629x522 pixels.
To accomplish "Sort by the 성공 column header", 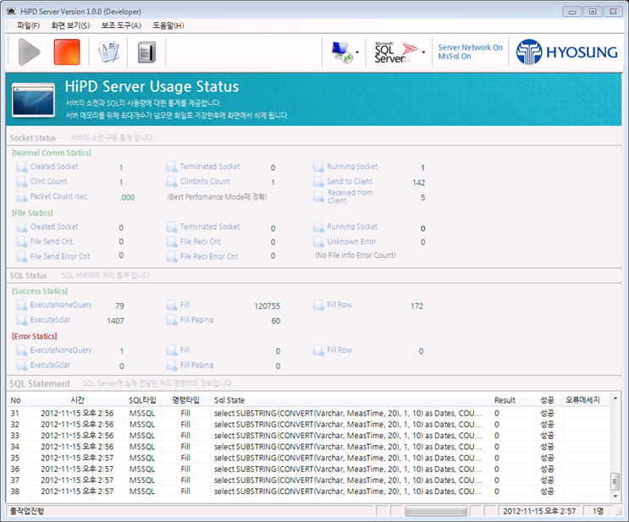I will point(547,400).
